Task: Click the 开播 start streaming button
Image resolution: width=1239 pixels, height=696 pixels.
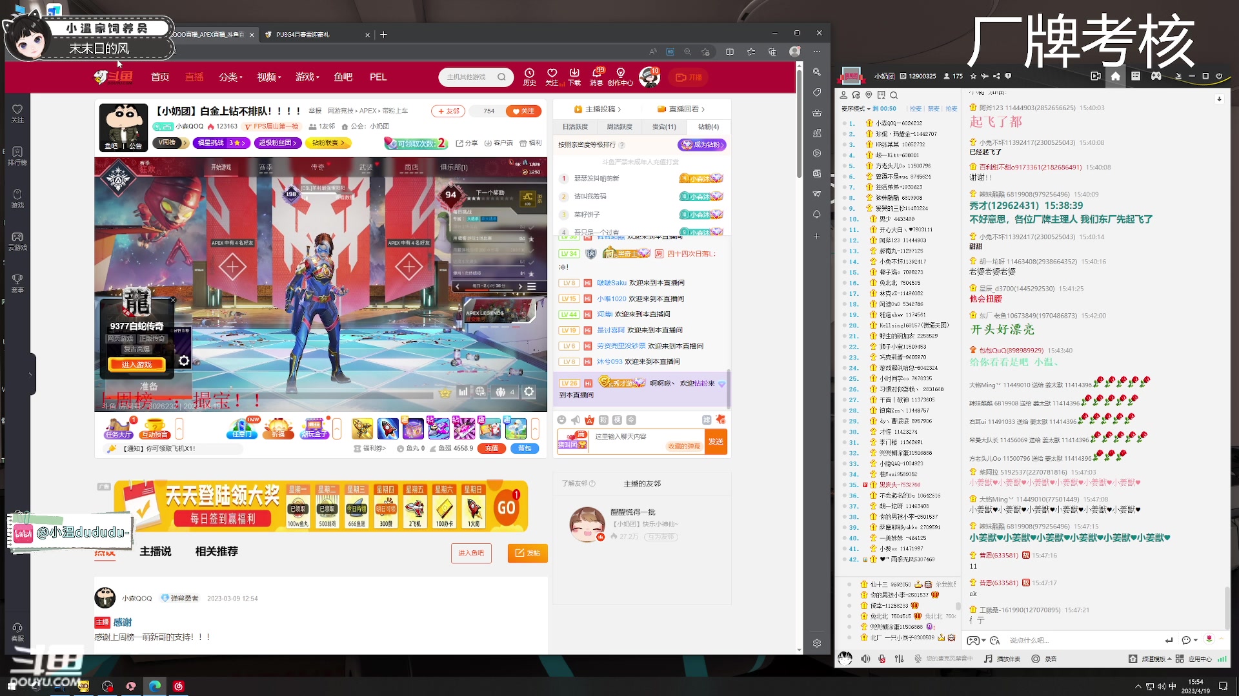Action: click(x=689, y=77)
